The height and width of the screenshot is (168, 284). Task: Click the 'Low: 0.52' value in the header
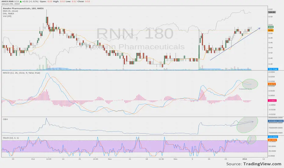pos(70,1)
